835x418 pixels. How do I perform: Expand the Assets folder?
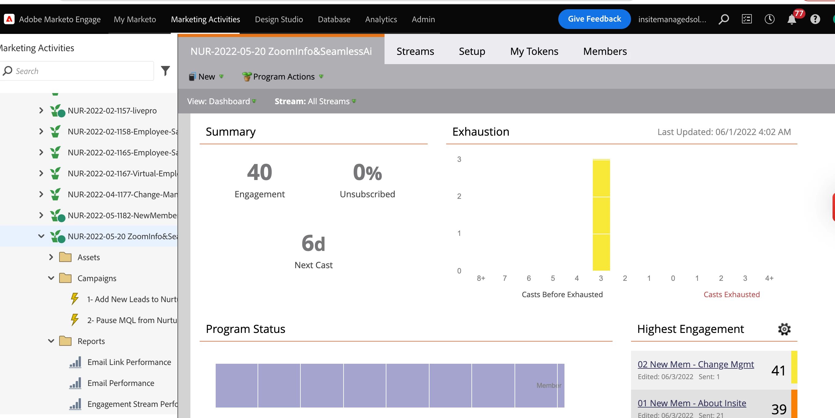51,257
